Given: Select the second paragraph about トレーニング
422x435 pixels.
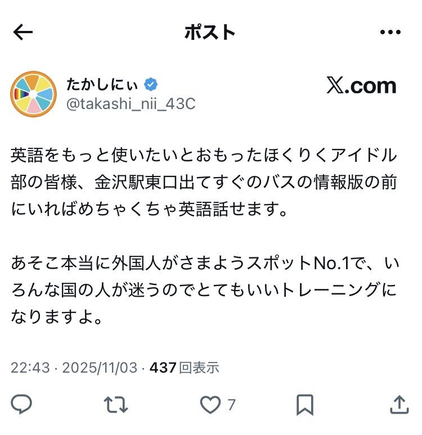Looking at the screenshot, I should pos(205,289).
